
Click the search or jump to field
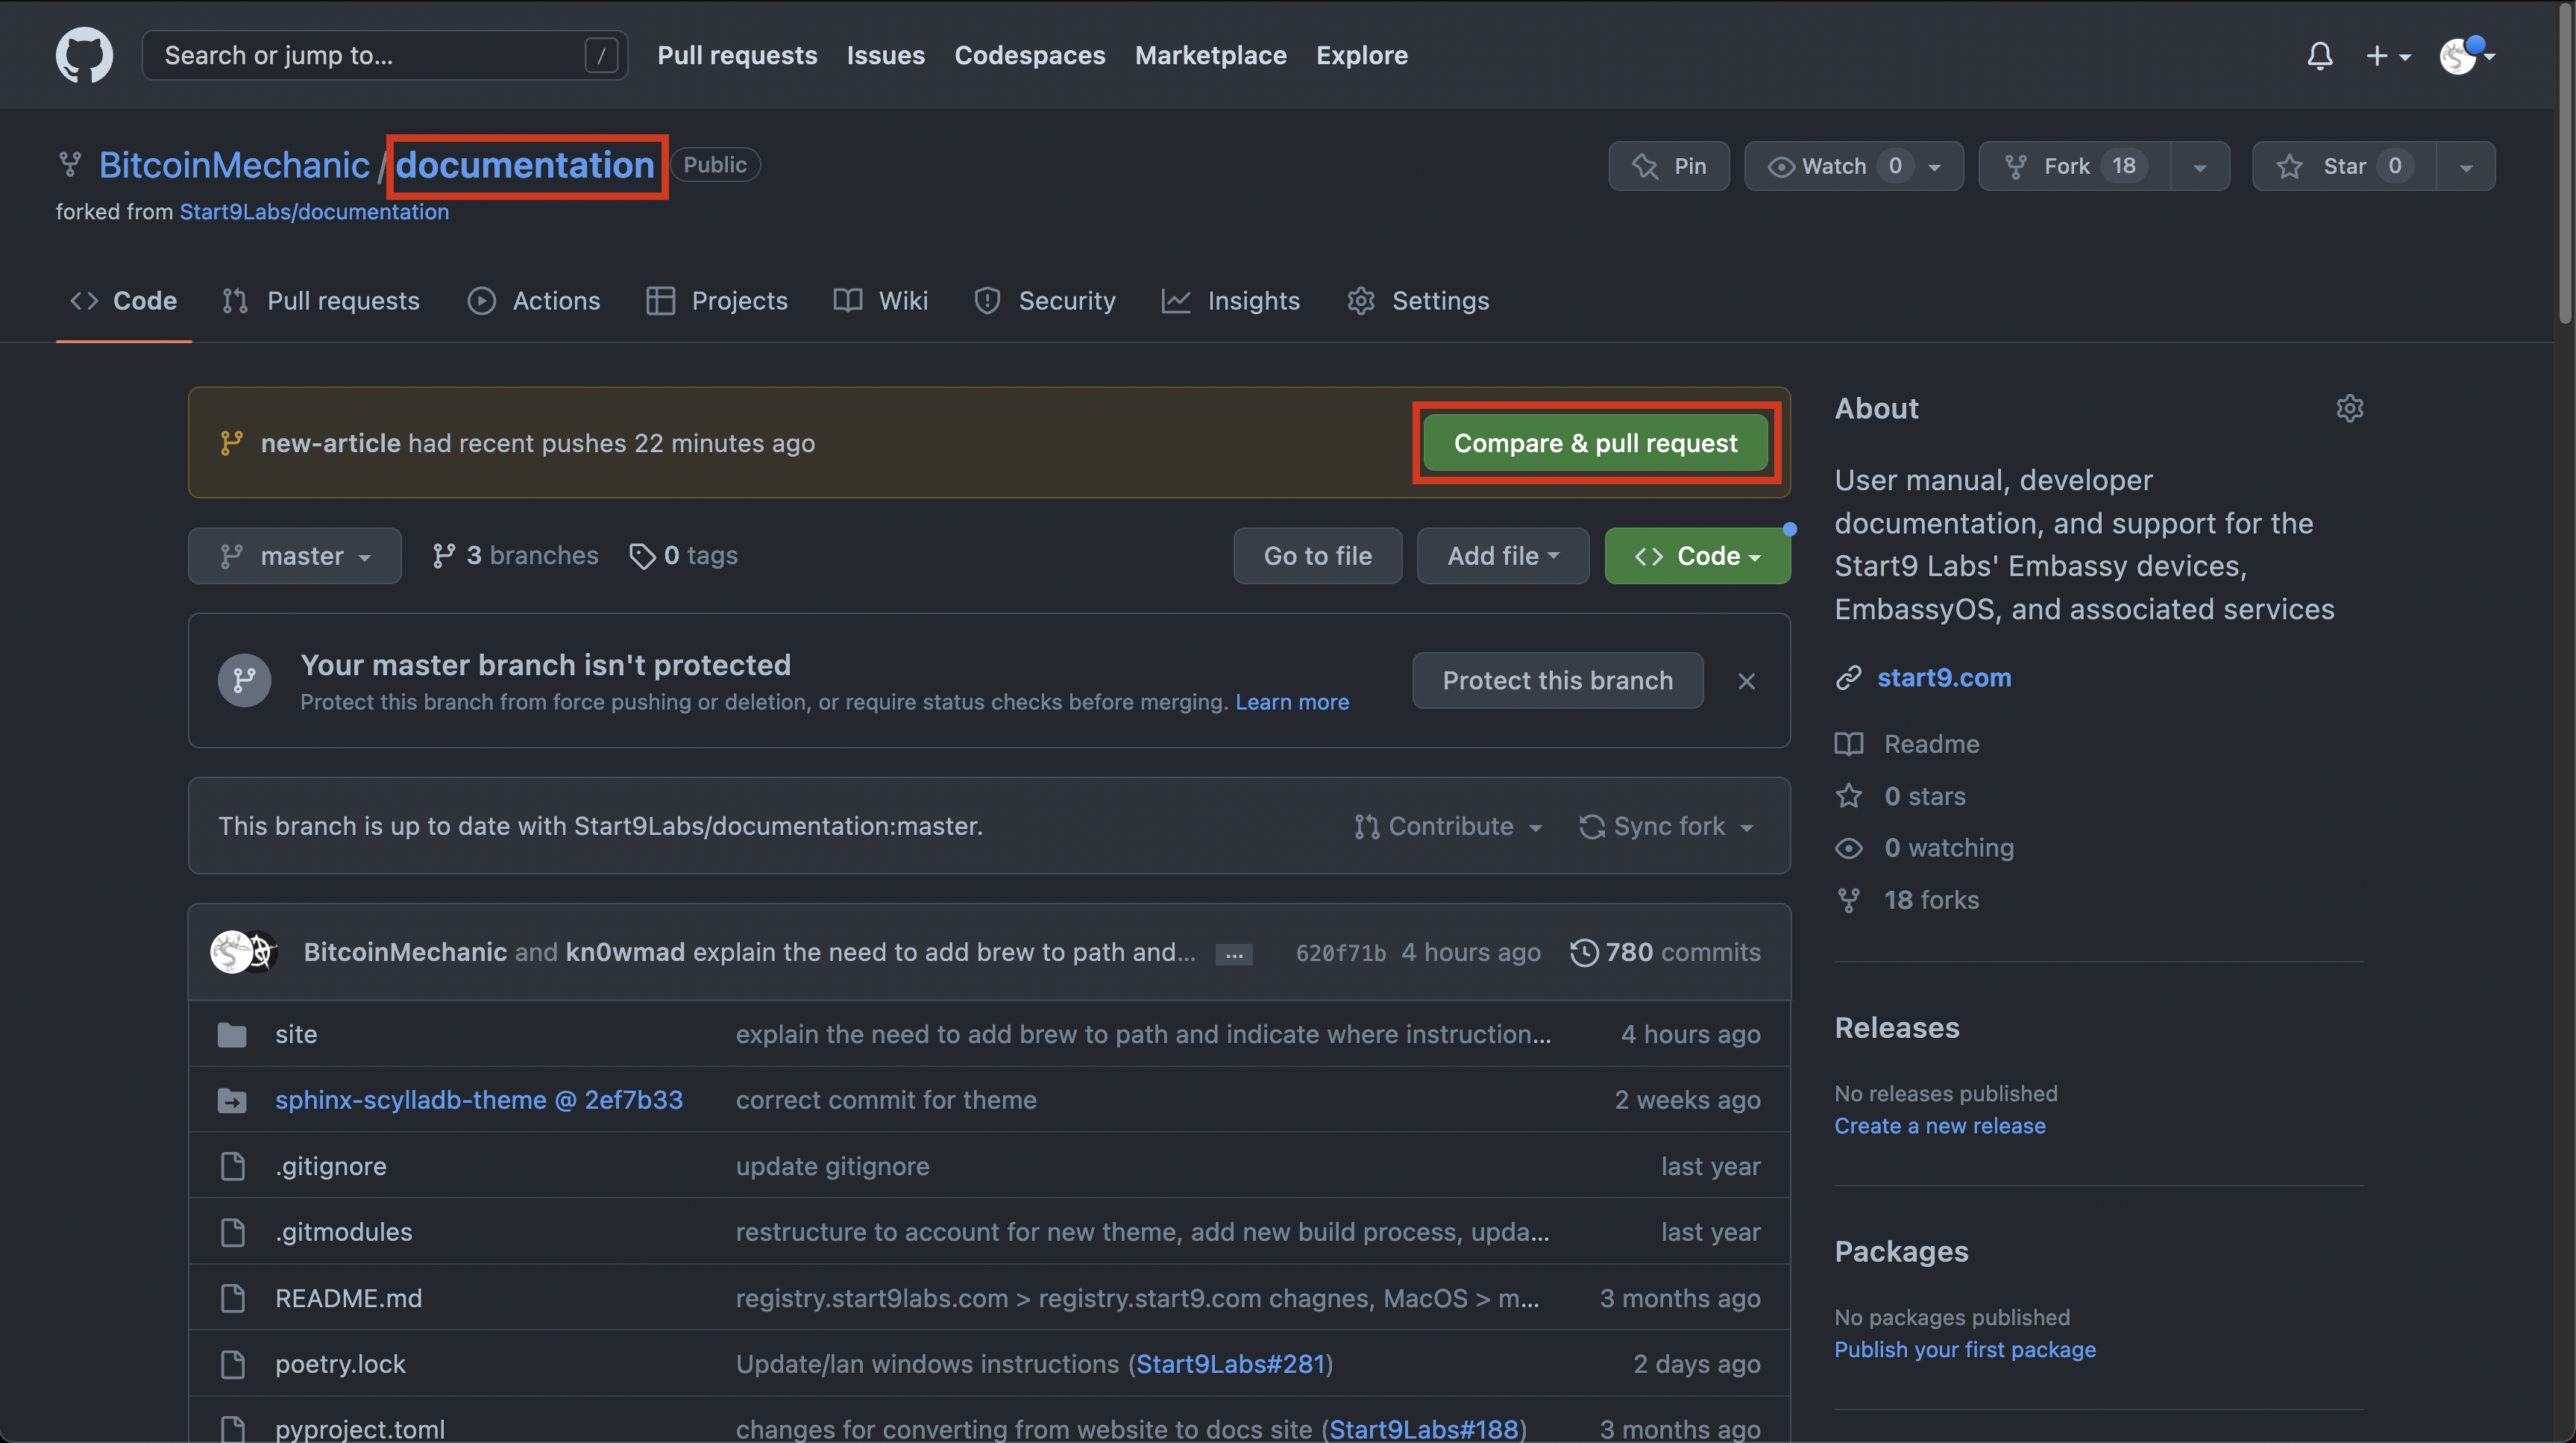pyautogui.click(x=370, y=55)
